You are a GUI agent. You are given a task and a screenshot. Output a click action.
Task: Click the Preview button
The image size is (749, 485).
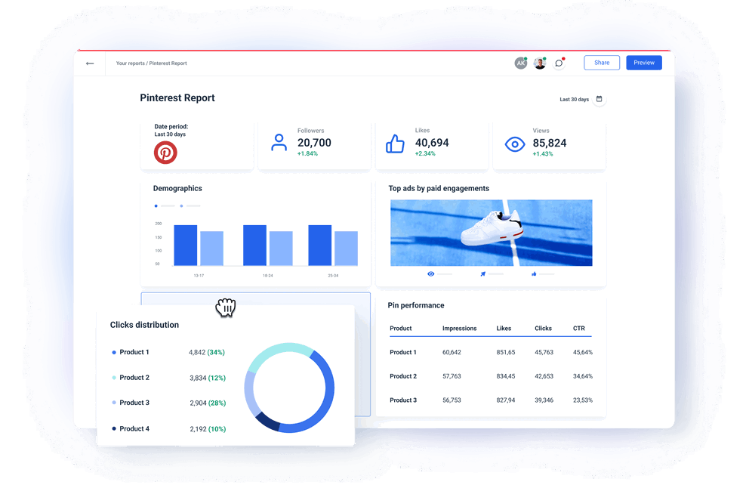click(x=643, y=63)
